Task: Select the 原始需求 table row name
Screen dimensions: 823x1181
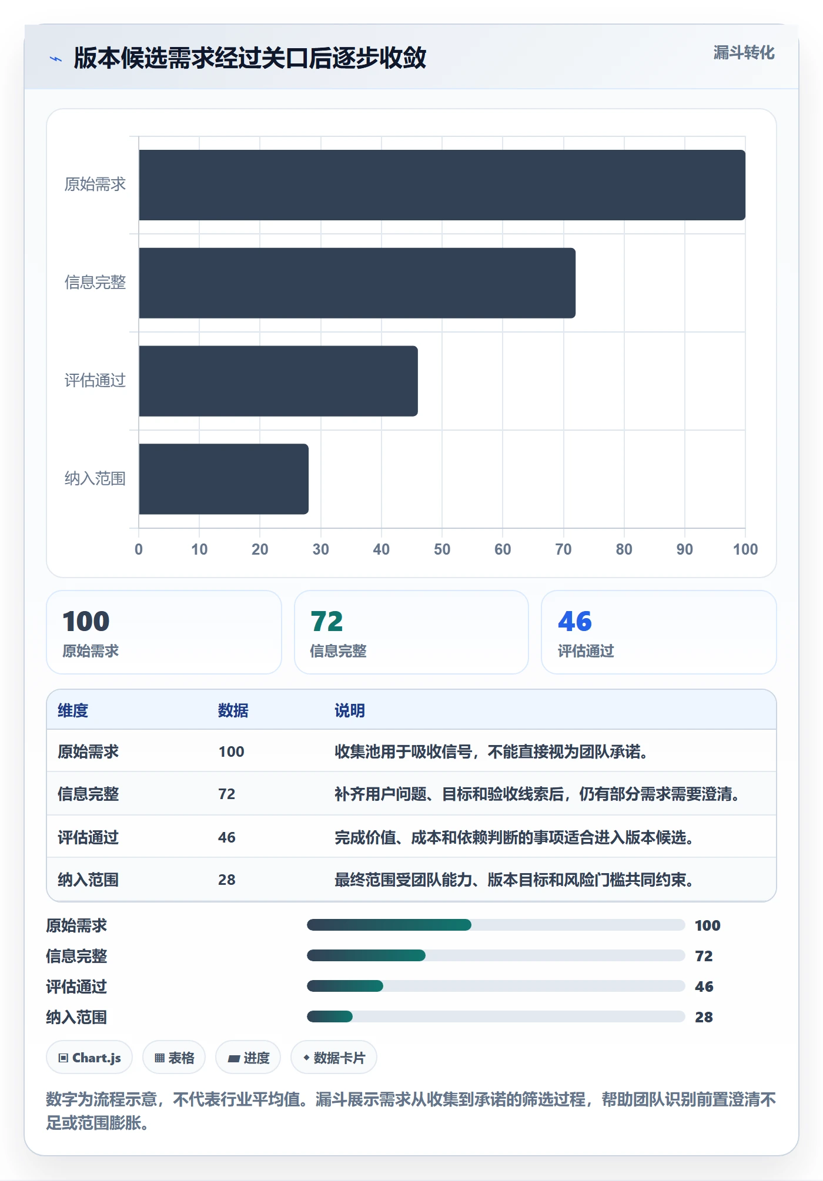Action: coord(88,751)
